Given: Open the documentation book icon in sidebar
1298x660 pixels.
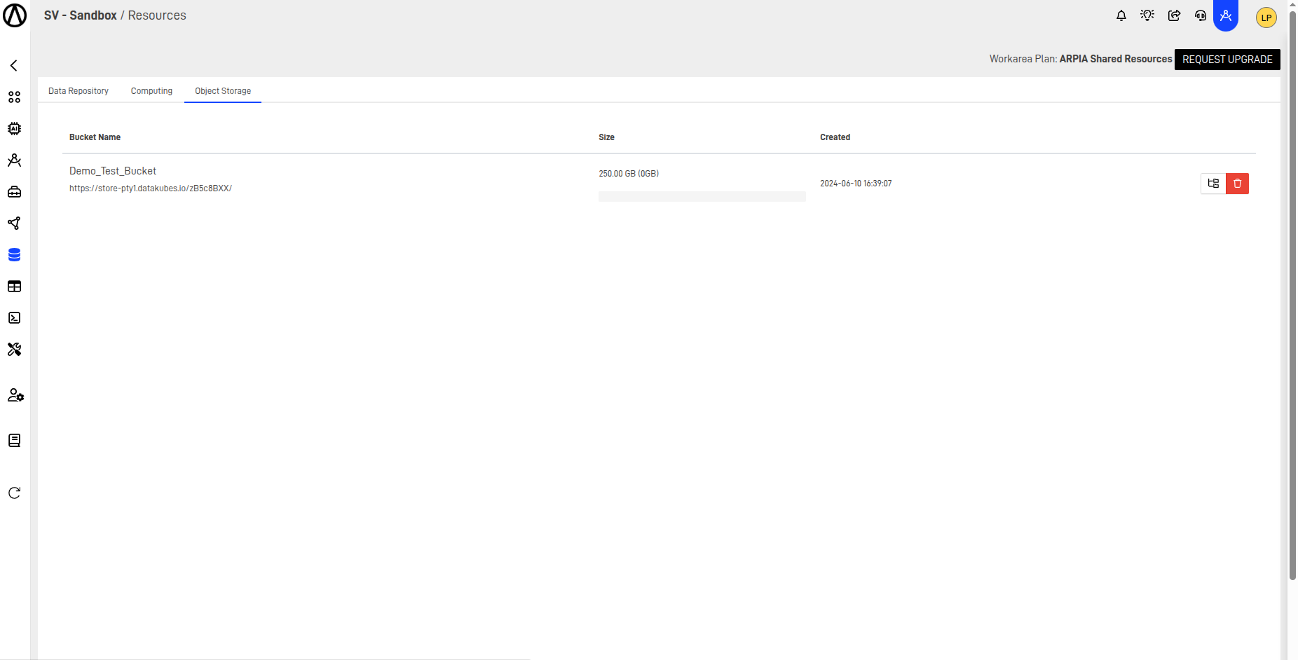Looking at the screenshot, I should click(x=14, y=440).
